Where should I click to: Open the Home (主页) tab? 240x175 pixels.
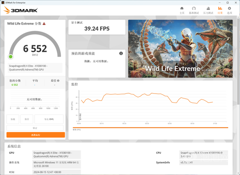(182, 10)
